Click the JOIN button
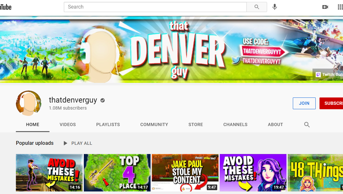This screenshot has width=343, height=194. pyautogui.click(x=304, y=103)
